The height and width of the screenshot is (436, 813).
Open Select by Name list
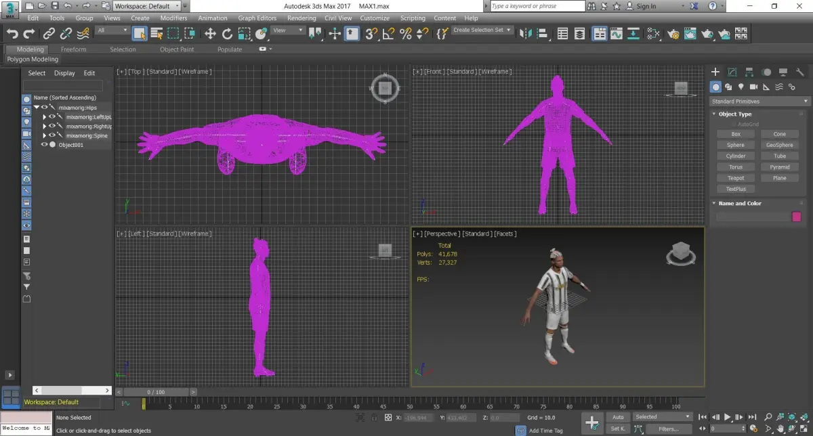tap(157, 33)
